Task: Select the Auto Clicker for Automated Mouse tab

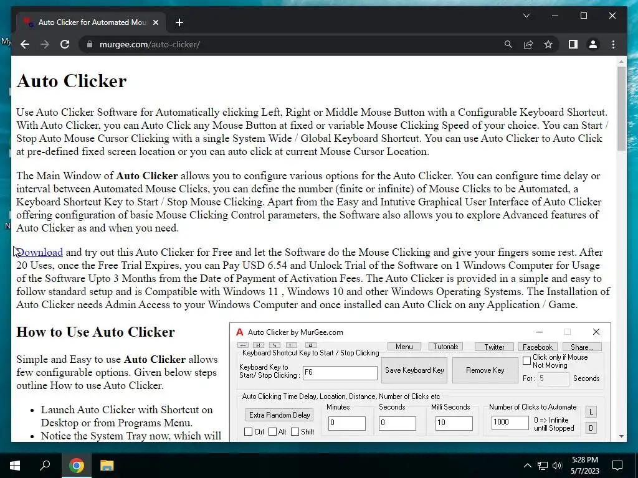Action: pos(91,22)
